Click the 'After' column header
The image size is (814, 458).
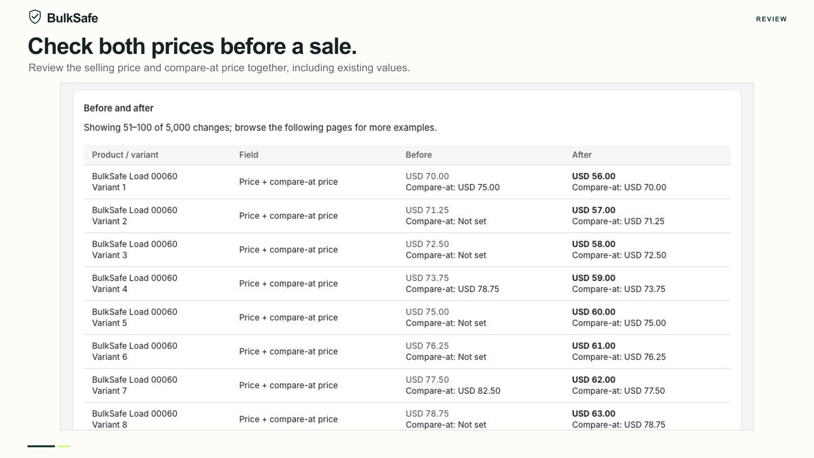(582, 155)
